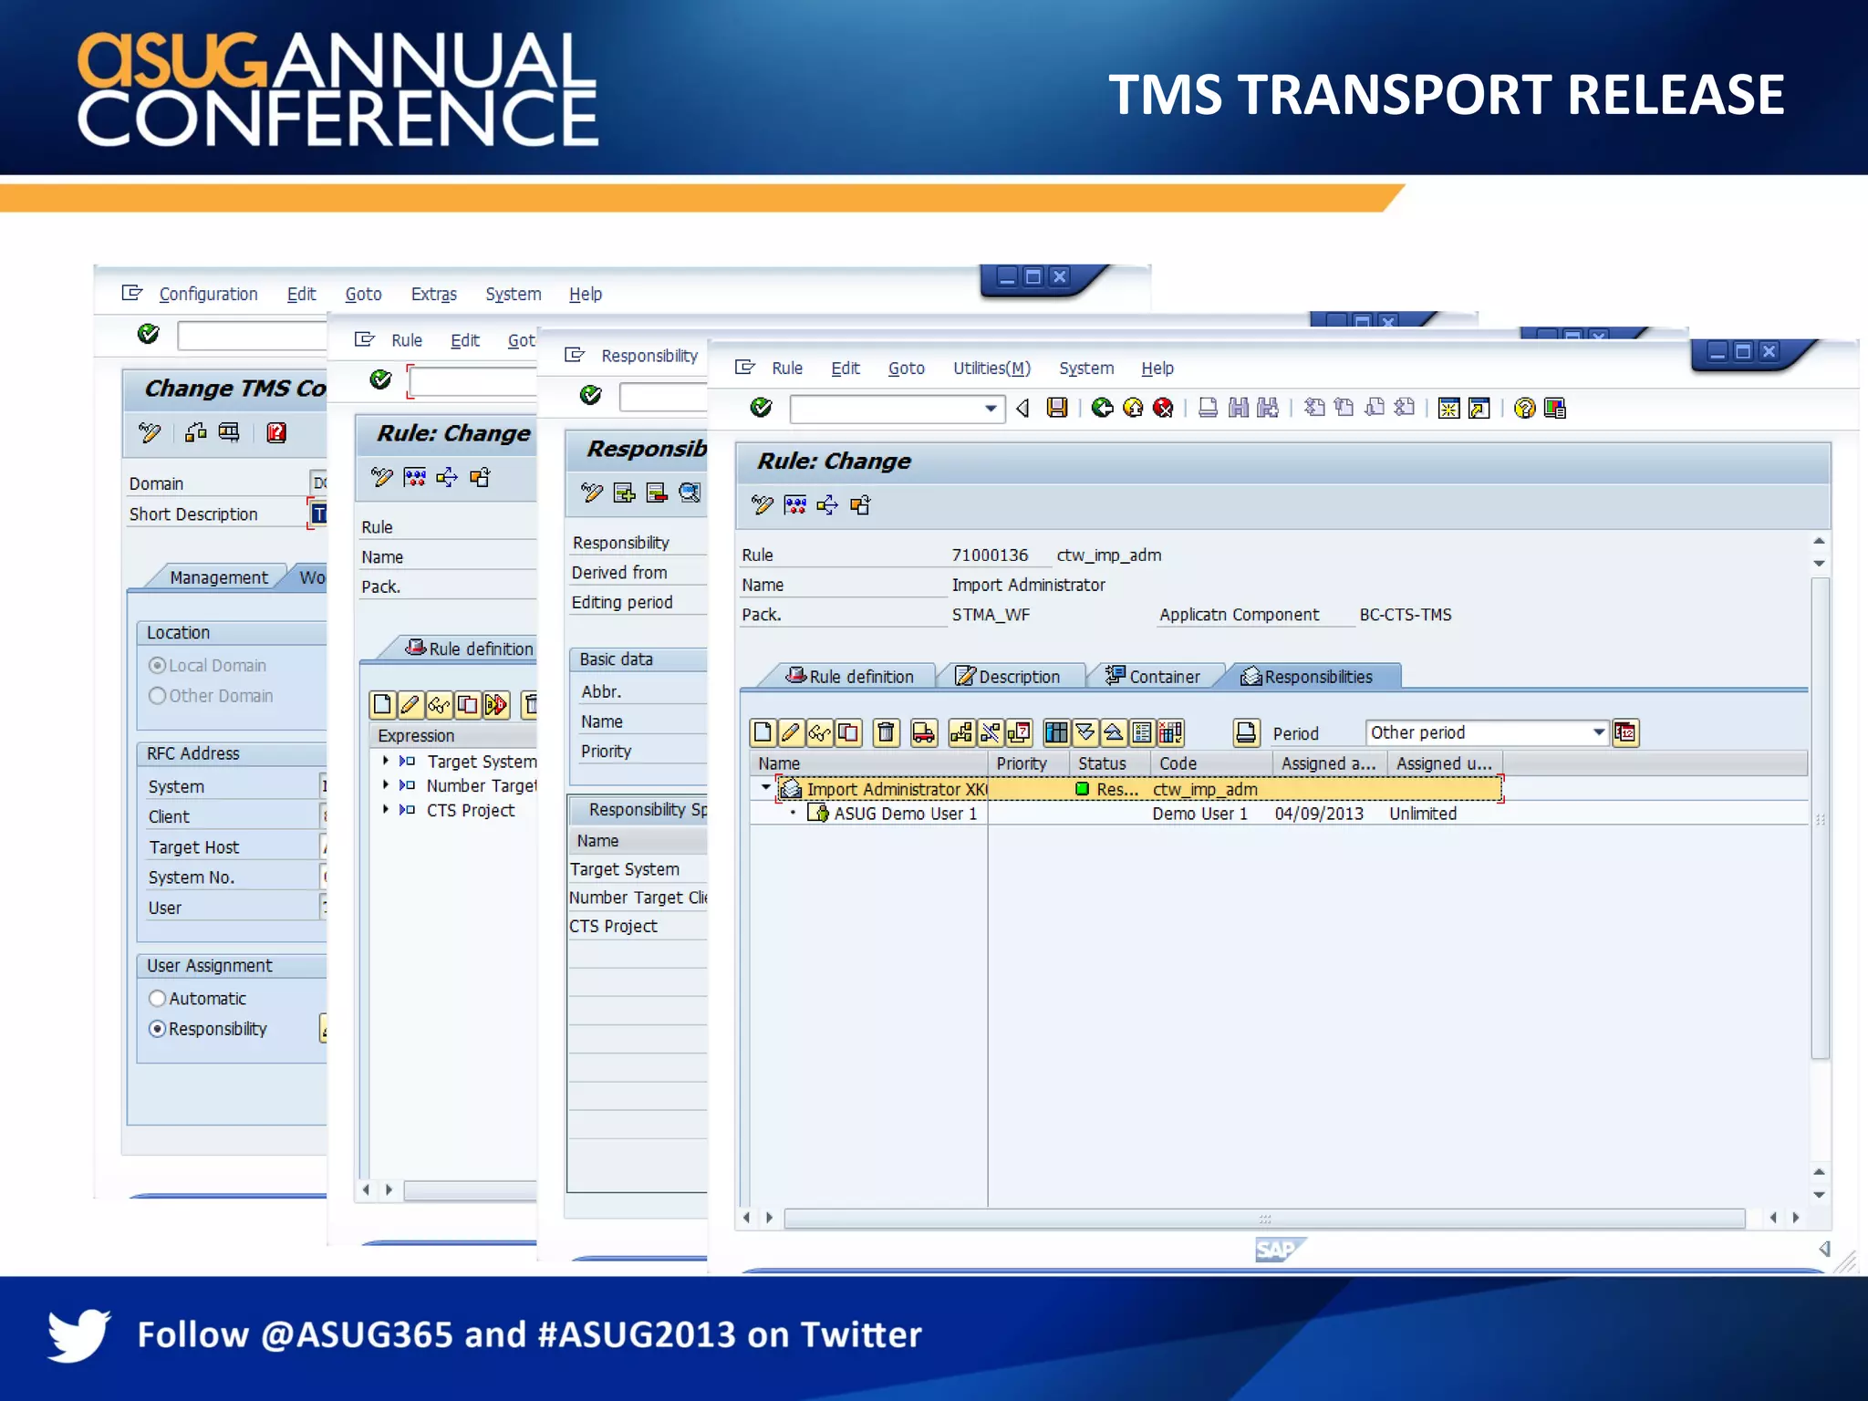
Task: Click the green Enter checkmark in front window
Action: (761, 408)
